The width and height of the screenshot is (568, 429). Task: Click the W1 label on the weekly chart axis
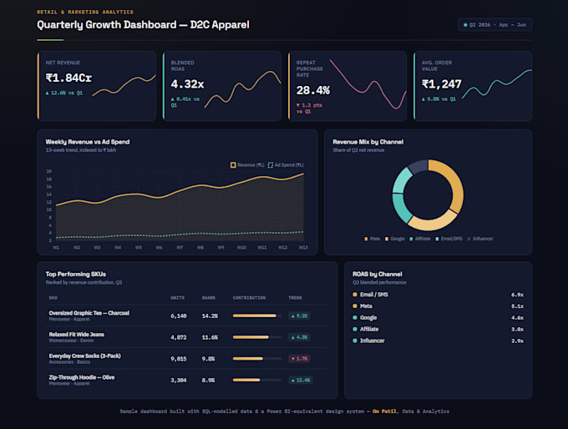[x=56, y=248]
